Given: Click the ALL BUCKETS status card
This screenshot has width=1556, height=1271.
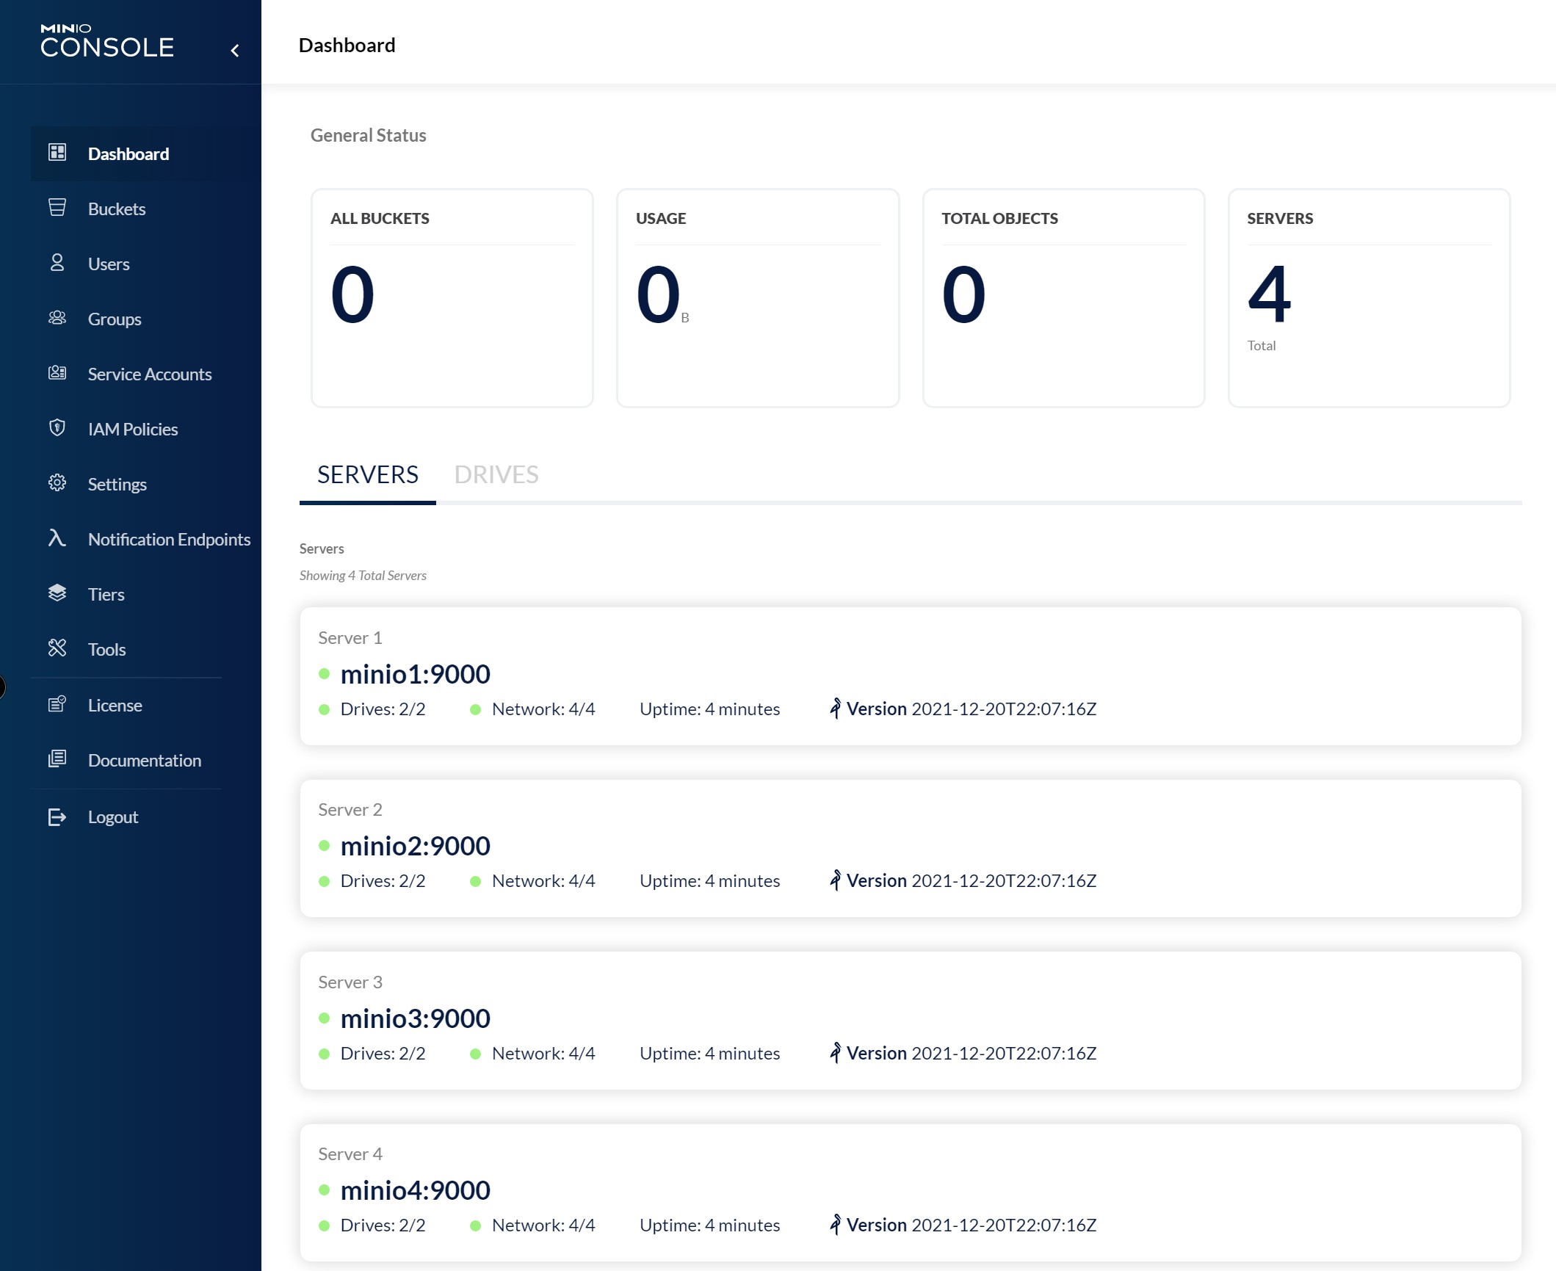Looking at the screenshot, I should 452,297.
